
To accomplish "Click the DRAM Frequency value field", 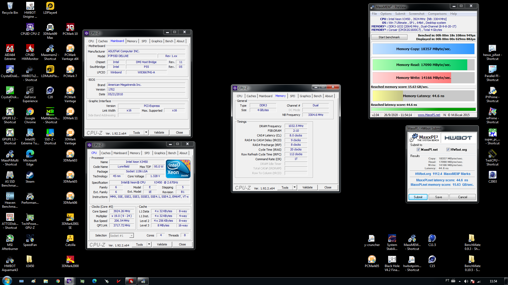I will pyautogui.click(x=296, y=126).
